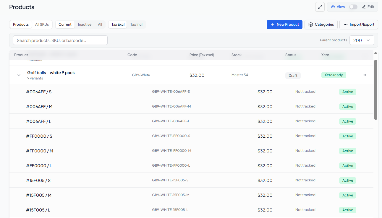Click $32.00 price on #FF0000 / S row

[x=265, y=136]
